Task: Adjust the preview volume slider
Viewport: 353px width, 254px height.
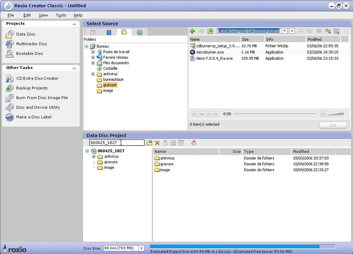Action: tap(336, 114)
